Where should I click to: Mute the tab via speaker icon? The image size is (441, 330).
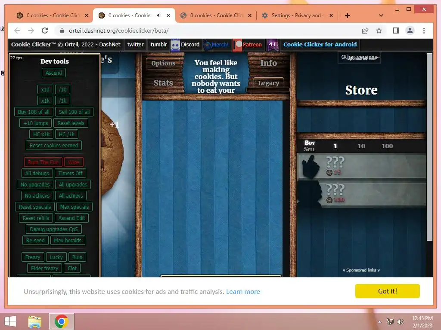[x=159, y=15]
